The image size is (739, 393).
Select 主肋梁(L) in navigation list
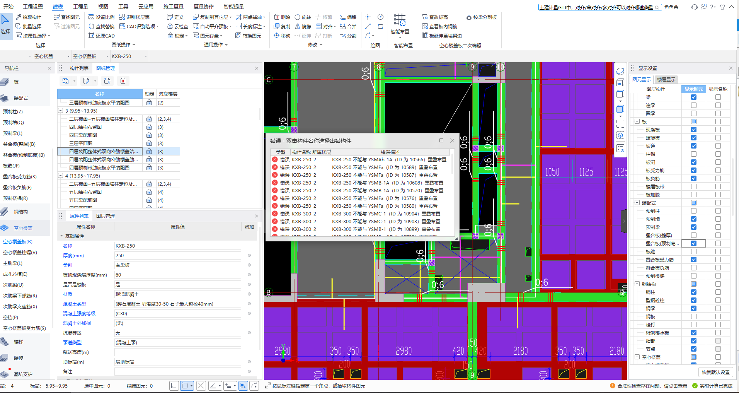13,263
